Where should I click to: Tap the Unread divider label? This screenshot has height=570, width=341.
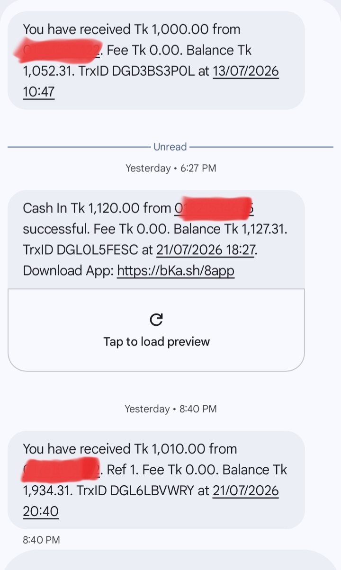coord(170,147)
